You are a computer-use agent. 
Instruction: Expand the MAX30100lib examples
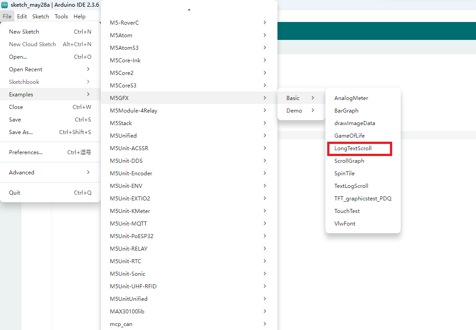189,311
